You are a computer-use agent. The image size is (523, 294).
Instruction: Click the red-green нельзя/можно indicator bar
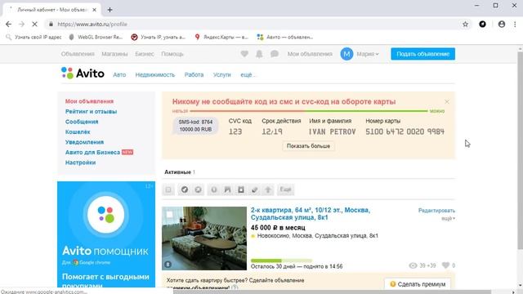pos(309,111)
